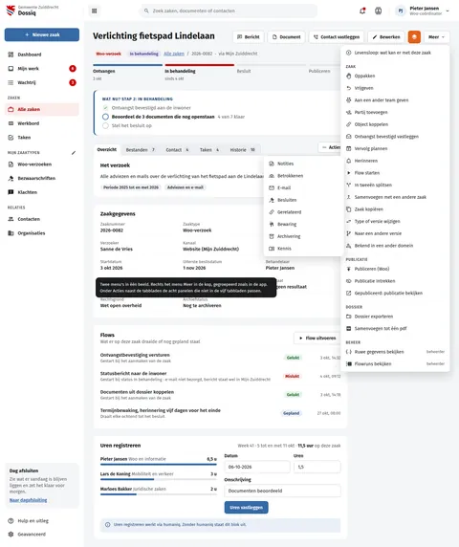Follow the Alle zaken breadcrumb link

174,54
